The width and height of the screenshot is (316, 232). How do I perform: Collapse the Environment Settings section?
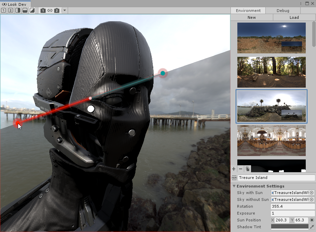point(234,186)
